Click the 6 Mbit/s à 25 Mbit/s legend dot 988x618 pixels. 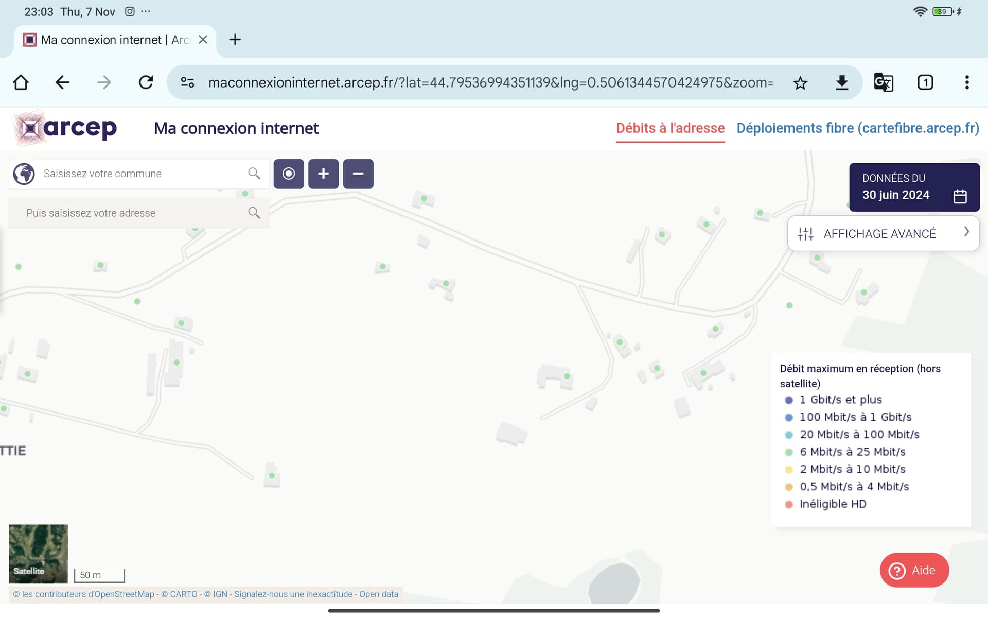point(789,452)
